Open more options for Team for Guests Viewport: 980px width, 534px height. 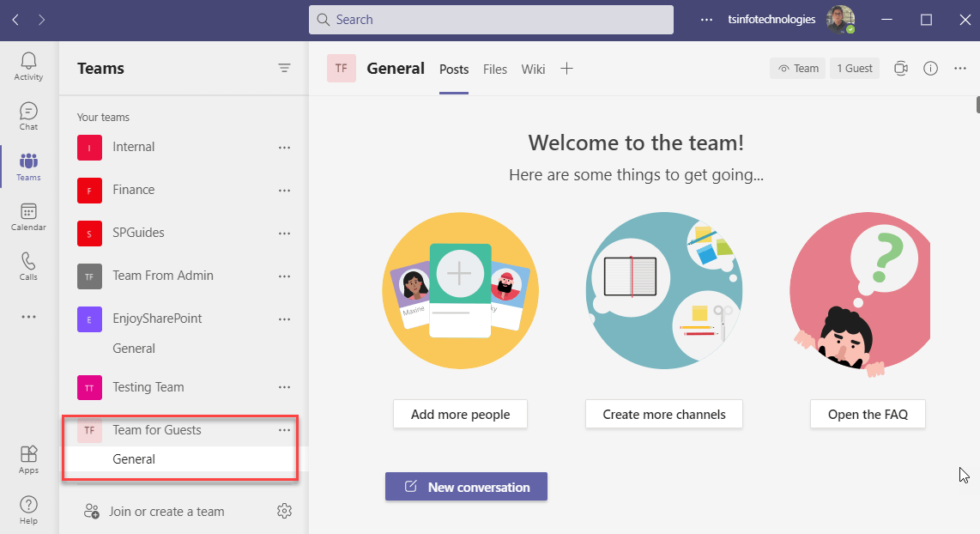(x=284, y=430)
